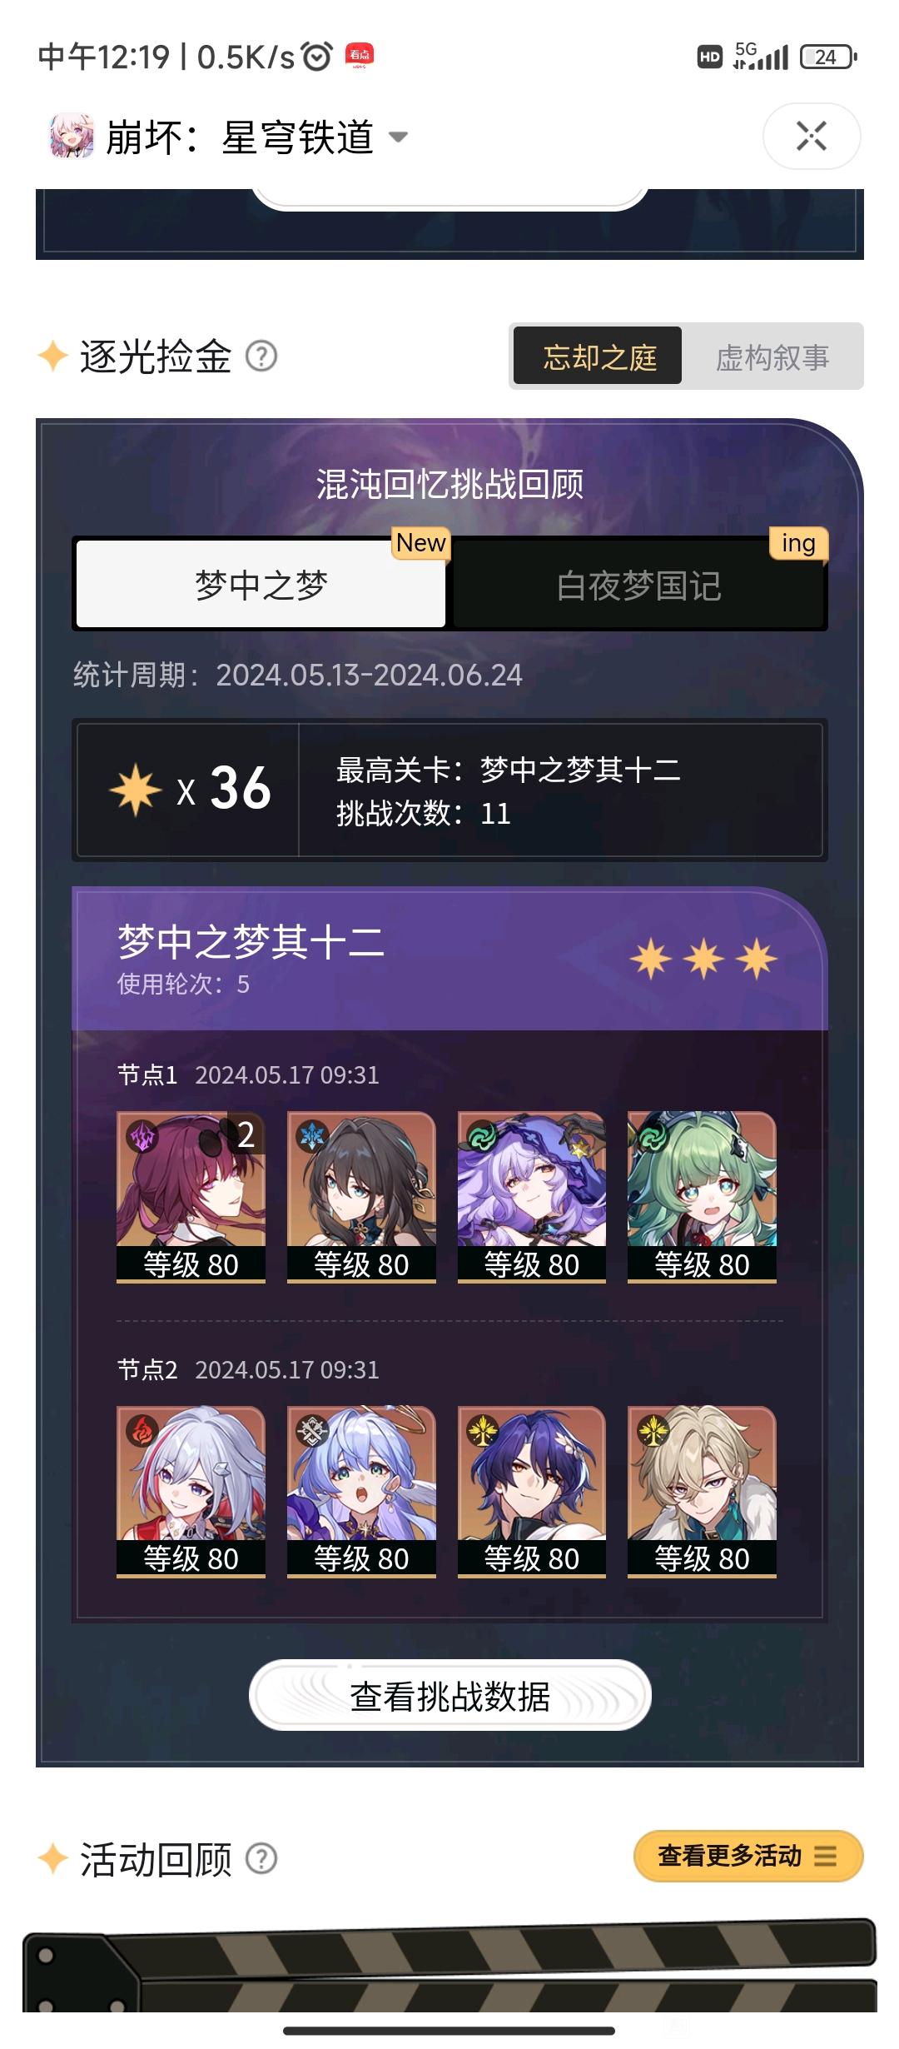Tap the help icon next to 活动回顾
Viewport: 899px width, 2049px height.
pos(261,1858)
